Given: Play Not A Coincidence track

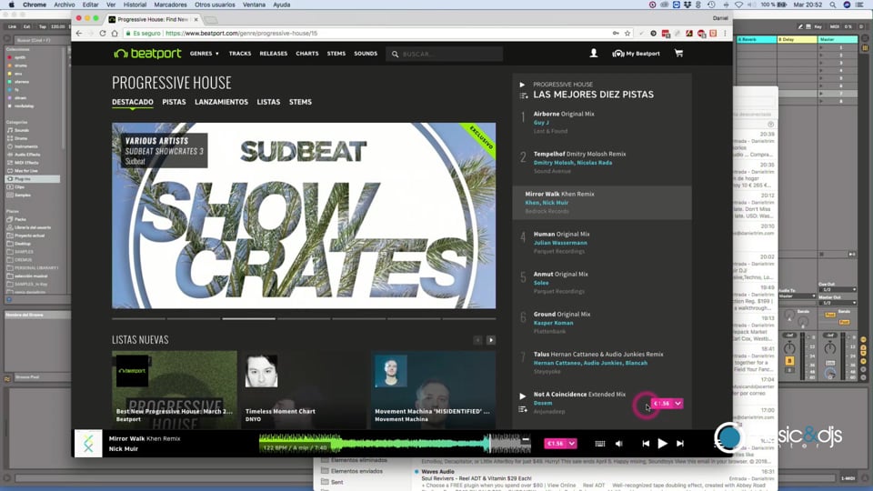Looking at the screenshot, I should coord(522,396).
